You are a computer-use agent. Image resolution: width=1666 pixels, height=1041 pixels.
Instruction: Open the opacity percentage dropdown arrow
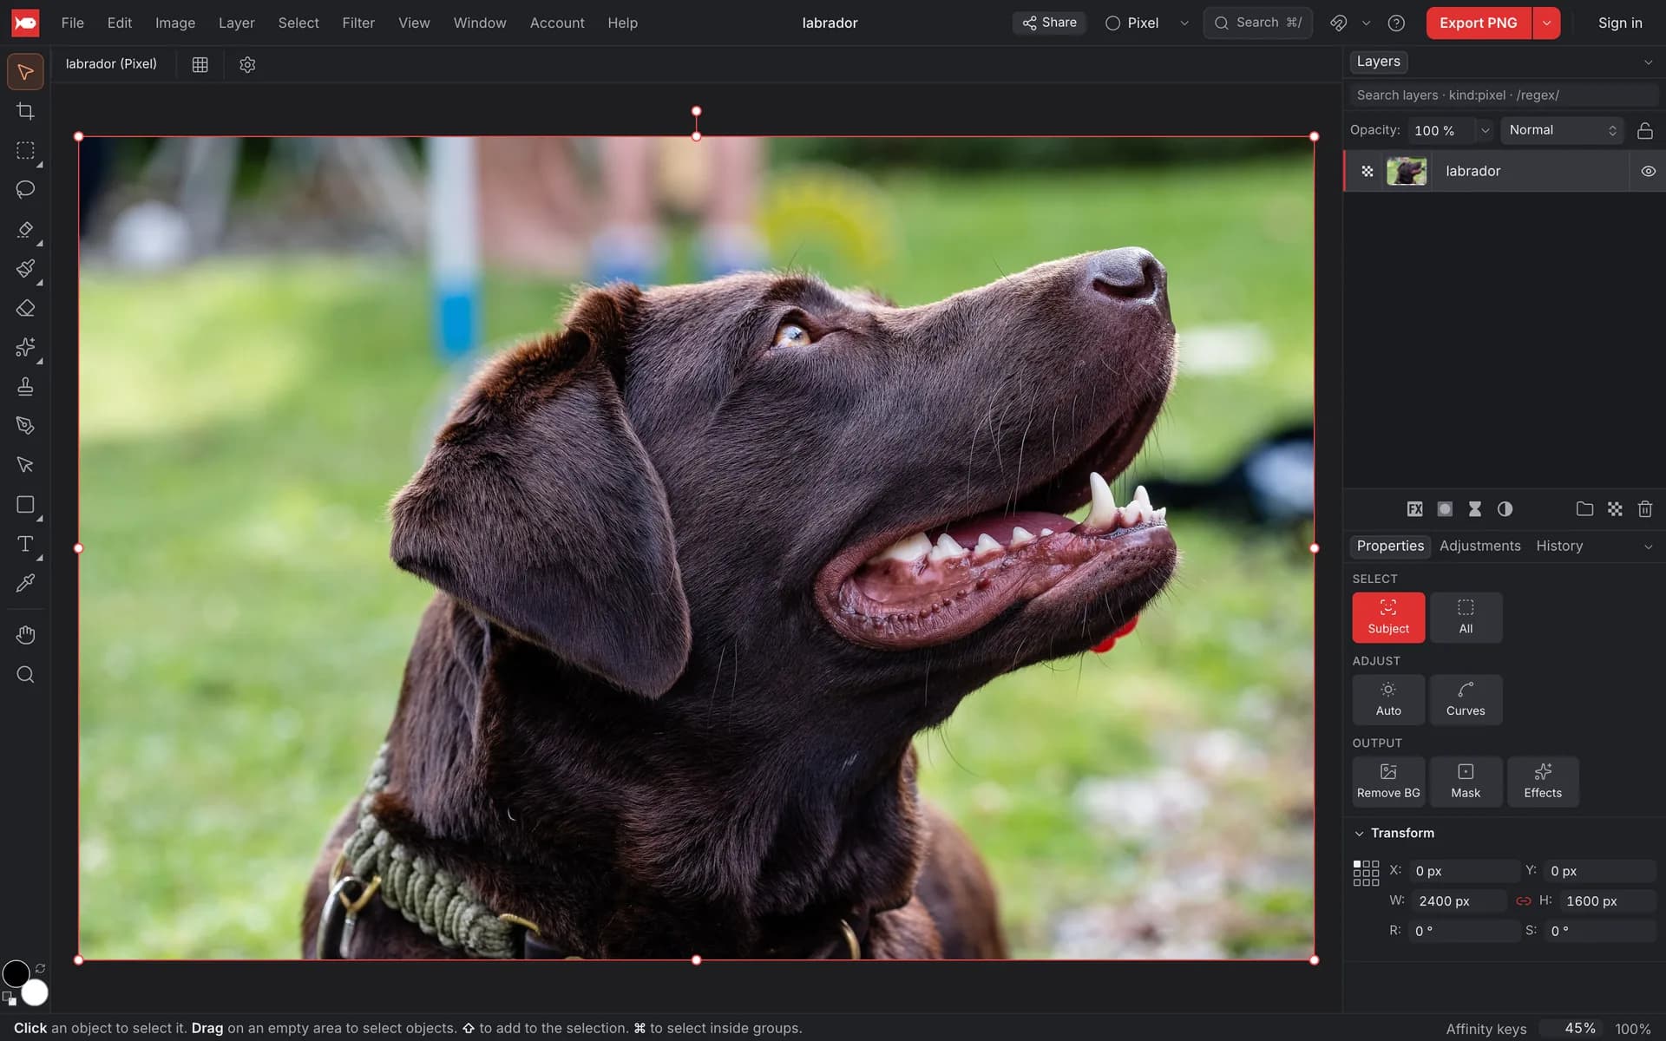pos(1485,130)
